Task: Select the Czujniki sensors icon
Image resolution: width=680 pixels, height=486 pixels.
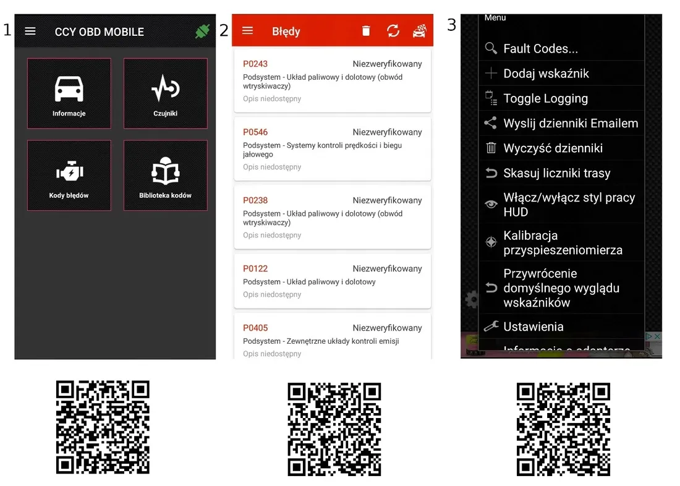Action: coord(165,93)
